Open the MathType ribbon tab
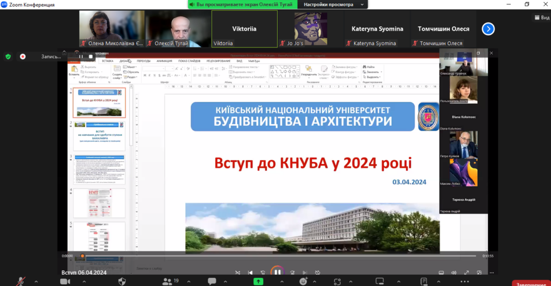 pos(254,61)
